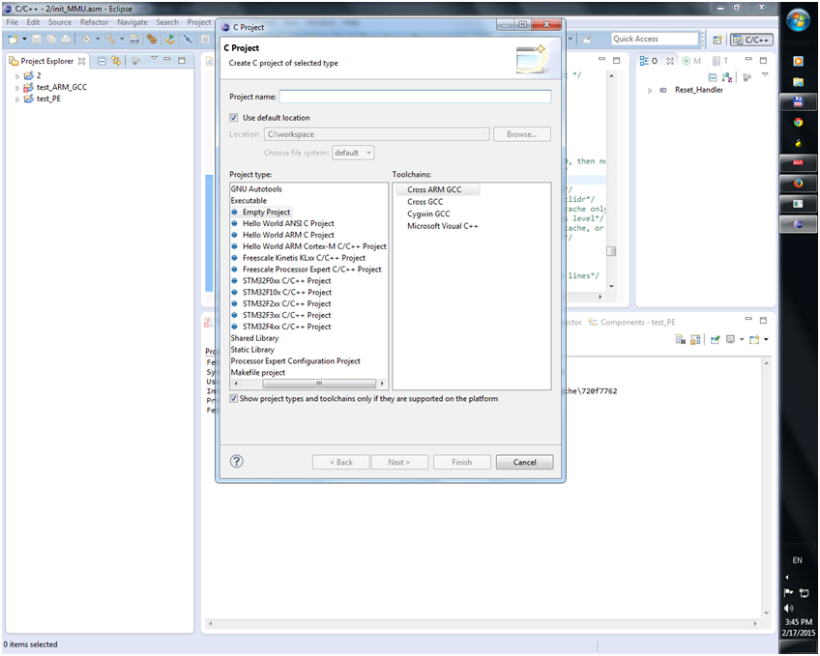
Task: Click Windows Start orb
Action: pyautogui.click(x=798, y=21)
